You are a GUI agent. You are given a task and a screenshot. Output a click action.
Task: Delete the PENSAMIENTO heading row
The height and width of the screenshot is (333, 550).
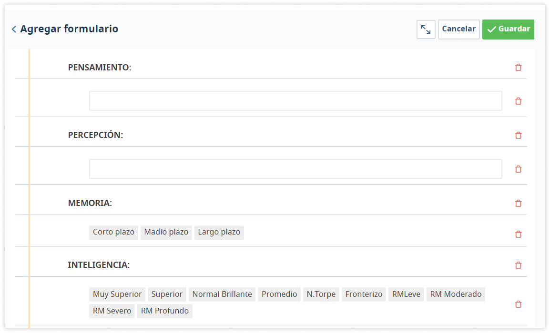[518, 67]
